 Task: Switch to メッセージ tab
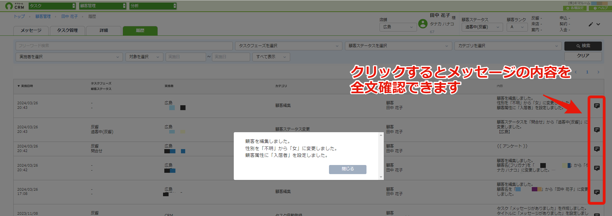tap(31, 31)
